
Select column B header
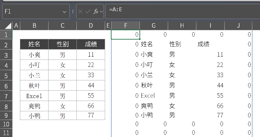[x=34, y=25]
